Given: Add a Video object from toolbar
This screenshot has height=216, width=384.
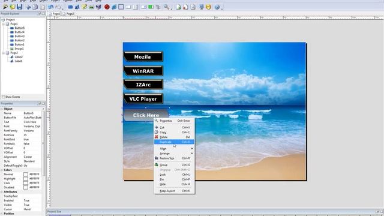Looking at the screenshot, I should [x=98, y=7].
